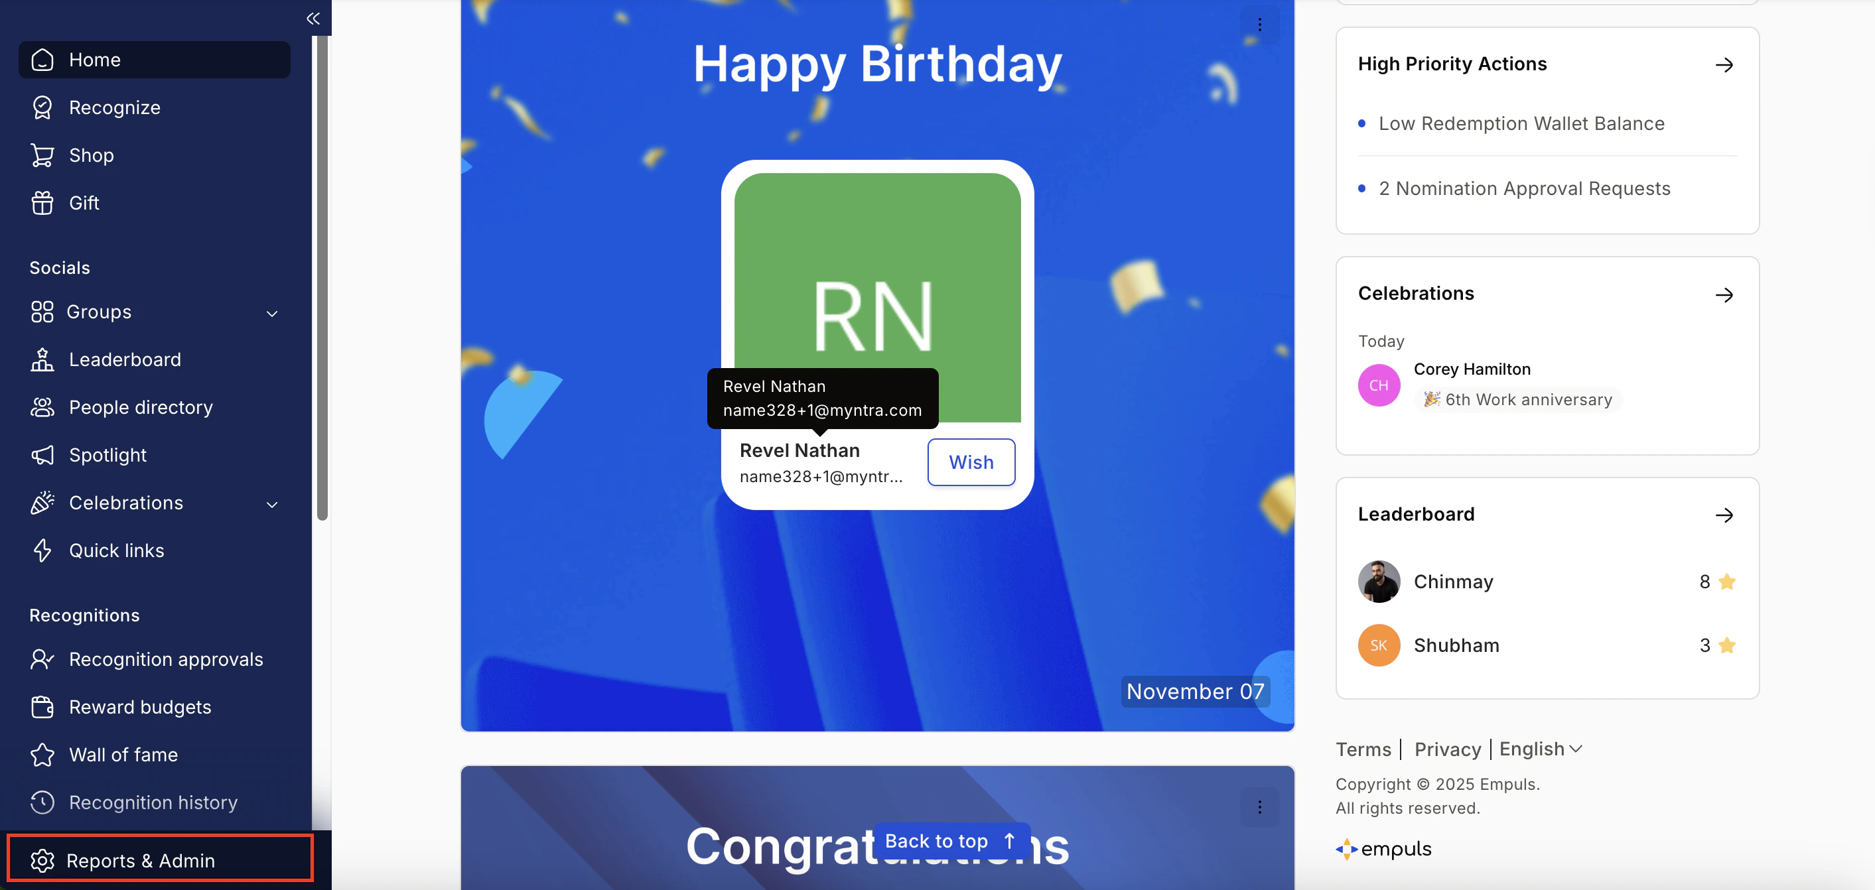Click the High Priority Actions heading
The width and height of the screenshot is (1875, 890).
point(1452,64)
